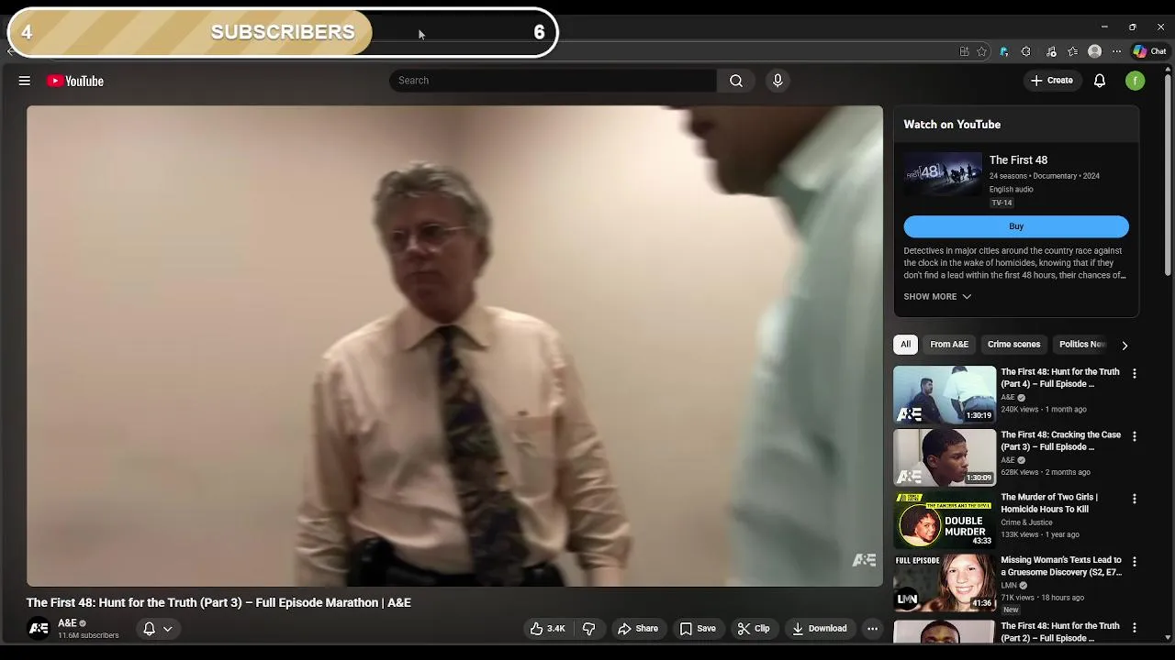Start voice search with the microphone
This screenshot has width=1175, height=660.
tap(778, 81)
